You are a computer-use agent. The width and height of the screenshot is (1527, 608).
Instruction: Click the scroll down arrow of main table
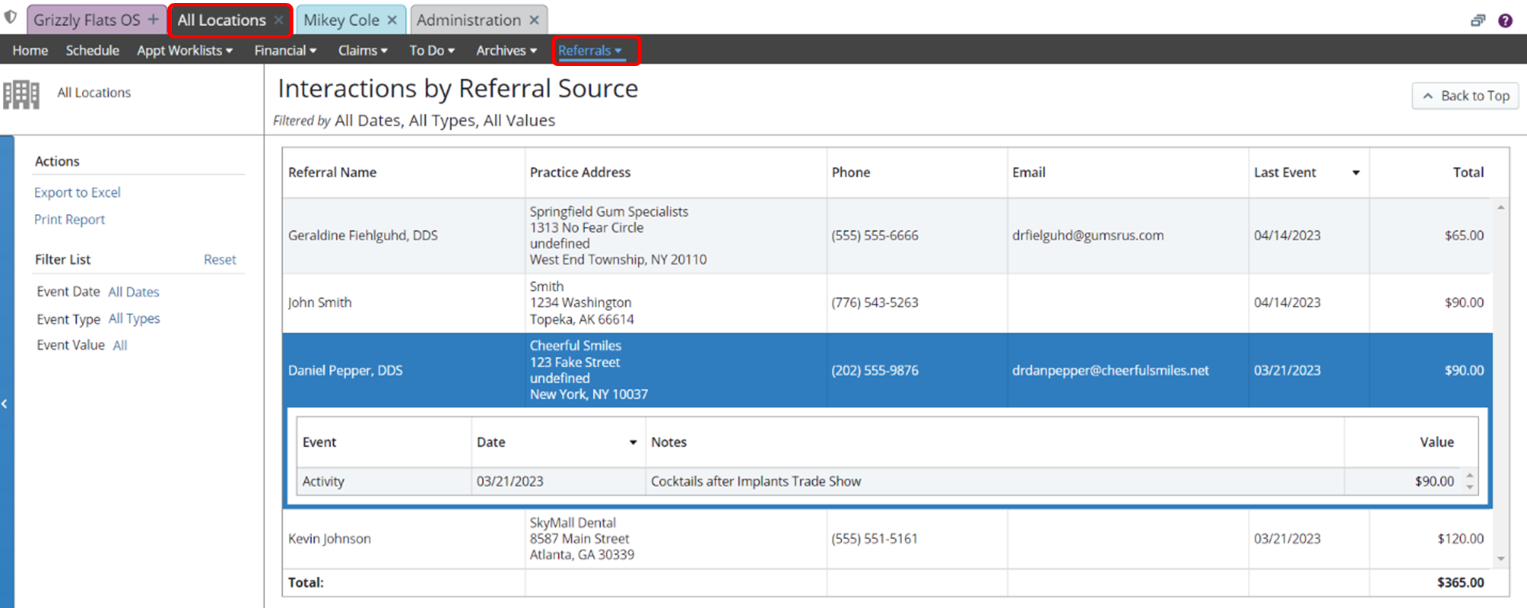pos(1501,559)
